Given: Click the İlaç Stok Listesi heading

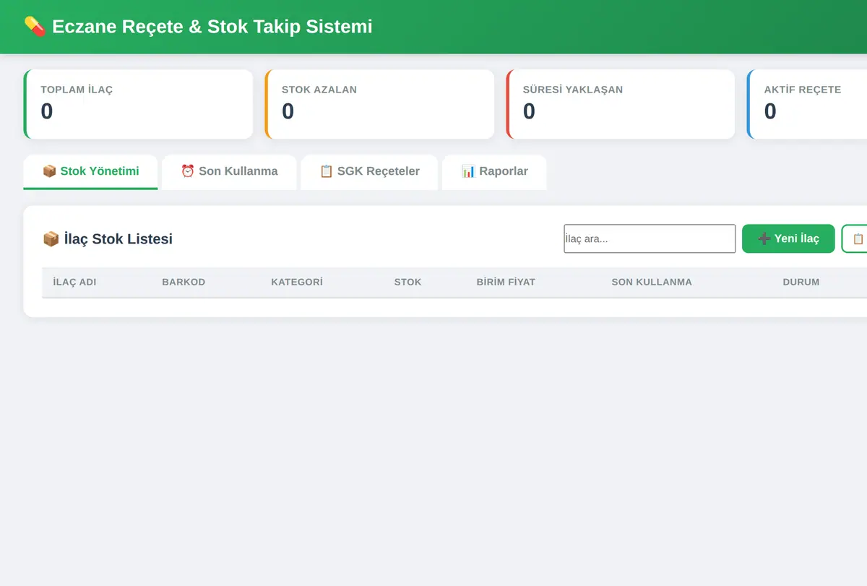Looking at the screenshot, I should click(x=108, y=238).
